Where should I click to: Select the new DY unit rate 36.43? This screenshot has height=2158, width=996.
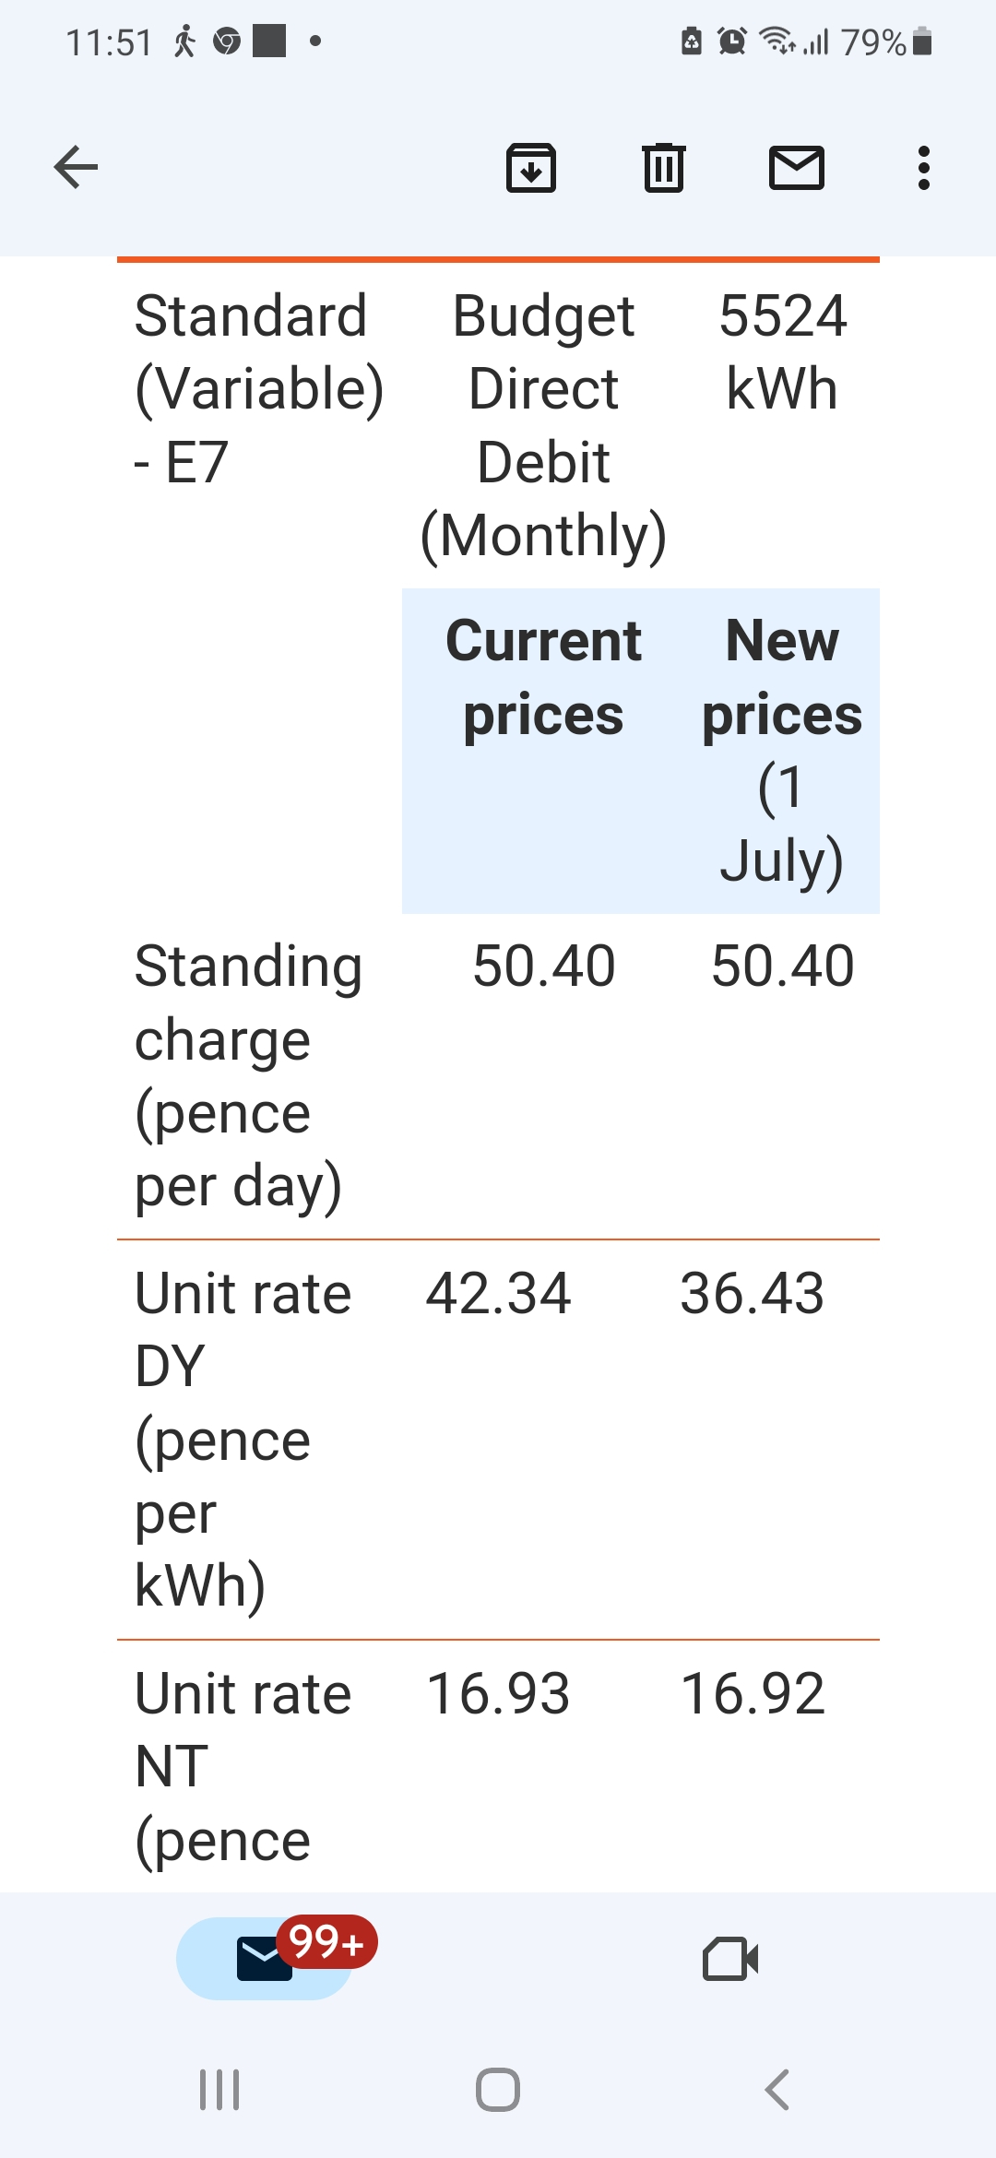(x=752, y=1293)
